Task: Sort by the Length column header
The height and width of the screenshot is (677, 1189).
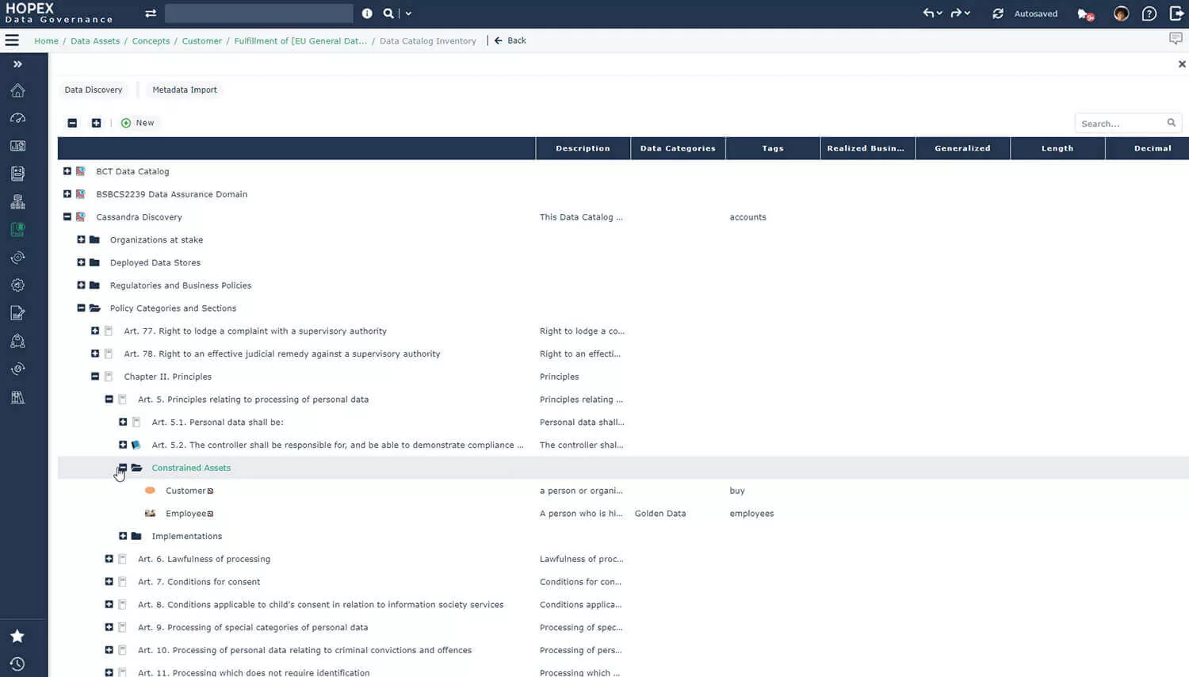Action: coord(1057,148)
